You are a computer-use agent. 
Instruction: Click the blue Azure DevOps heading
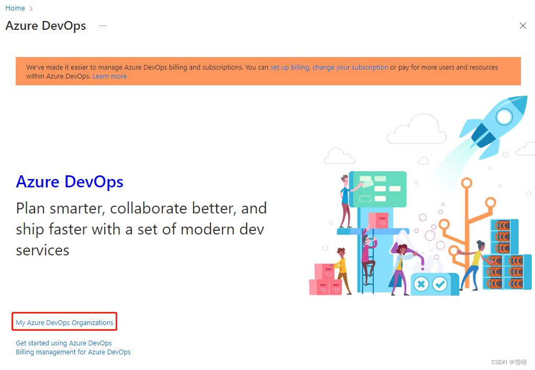(x=70, y=182)
